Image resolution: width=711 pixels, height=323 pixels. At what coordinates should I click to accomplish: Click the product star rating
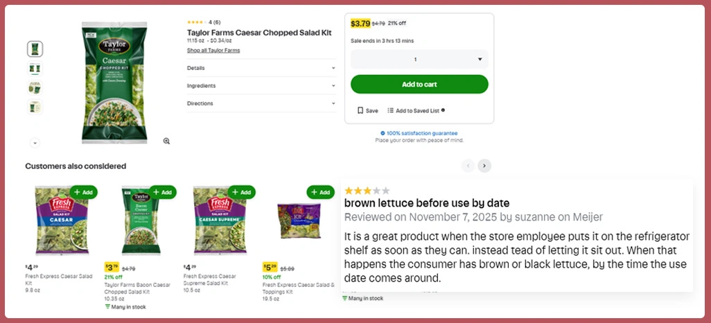click(x=196, y=22)
